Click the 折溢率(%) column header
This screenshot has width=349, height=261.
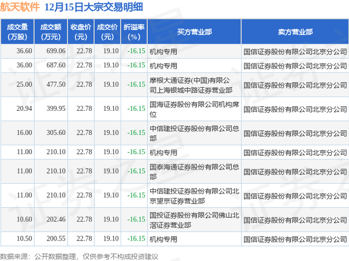134,32
